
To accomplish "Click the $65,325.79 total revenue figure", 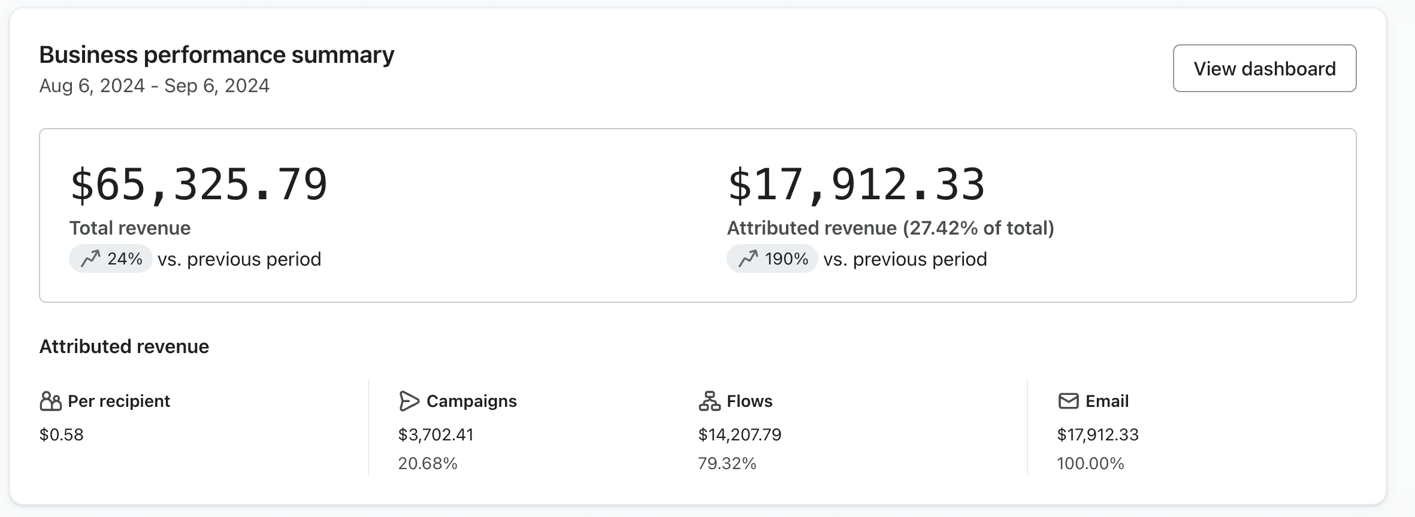I will [x=199, y=184].
